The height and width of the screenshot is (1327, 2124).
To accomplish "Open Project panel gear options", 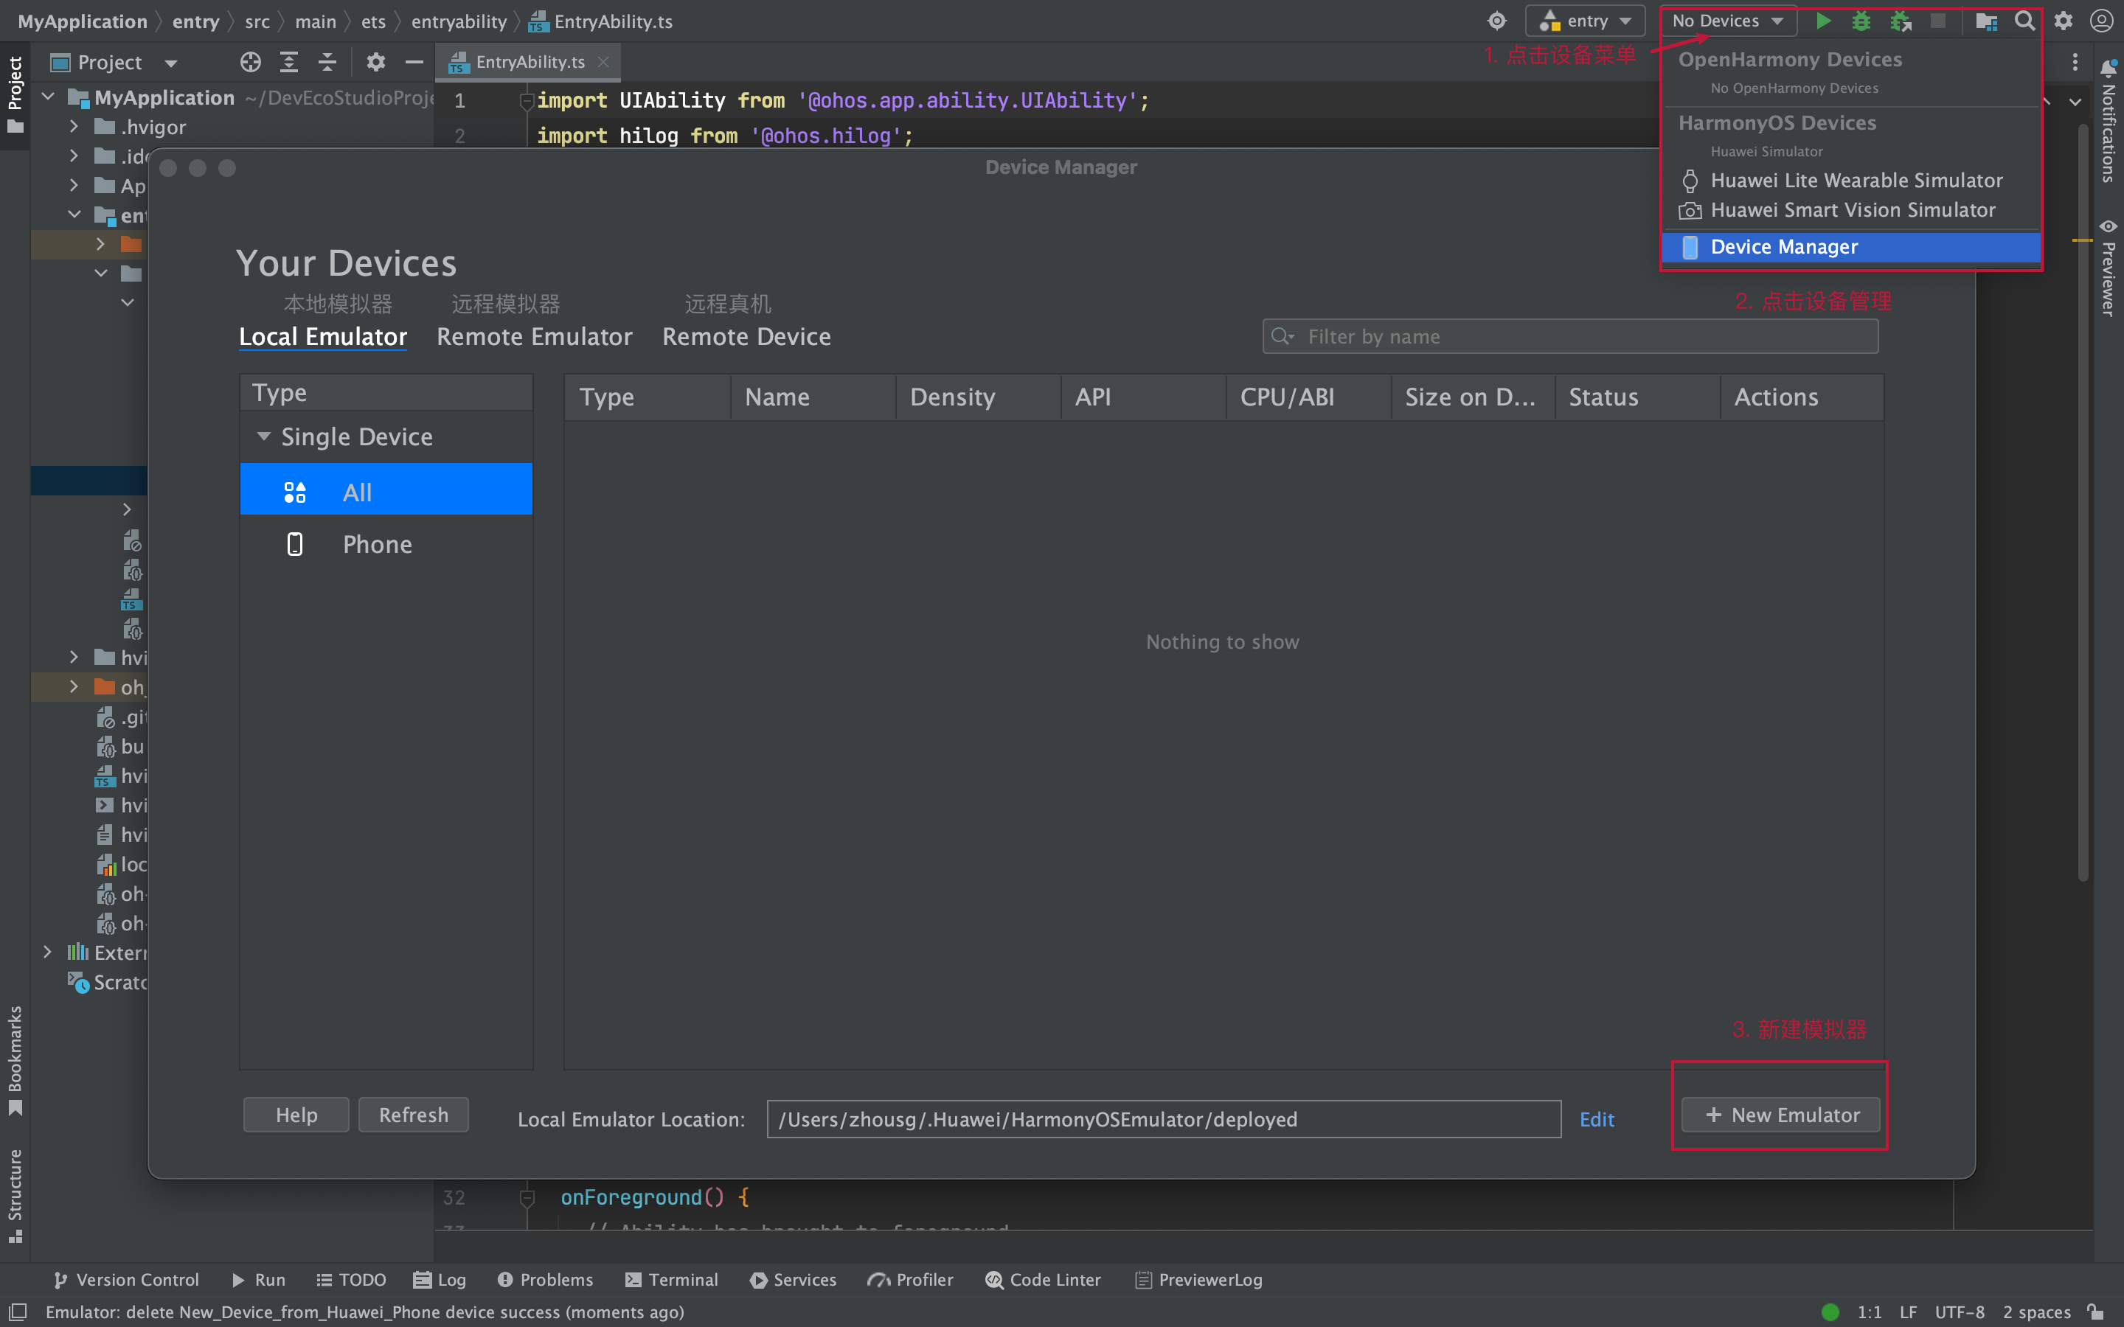I will (x=375, y=63).
